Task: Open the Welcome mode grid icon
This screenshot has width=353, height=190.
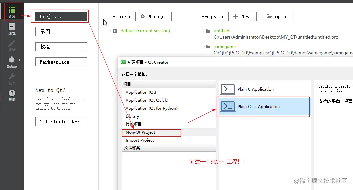Action: pos(12,10)
